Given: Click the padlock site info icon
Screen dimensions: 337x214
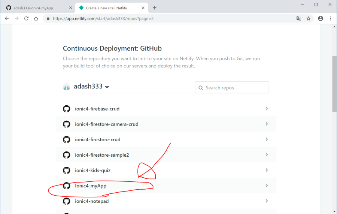Looking at the screenshot, I should tap(48, 18).
